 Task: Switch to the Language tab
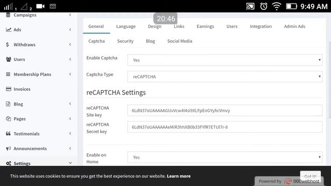pos(126,26)
